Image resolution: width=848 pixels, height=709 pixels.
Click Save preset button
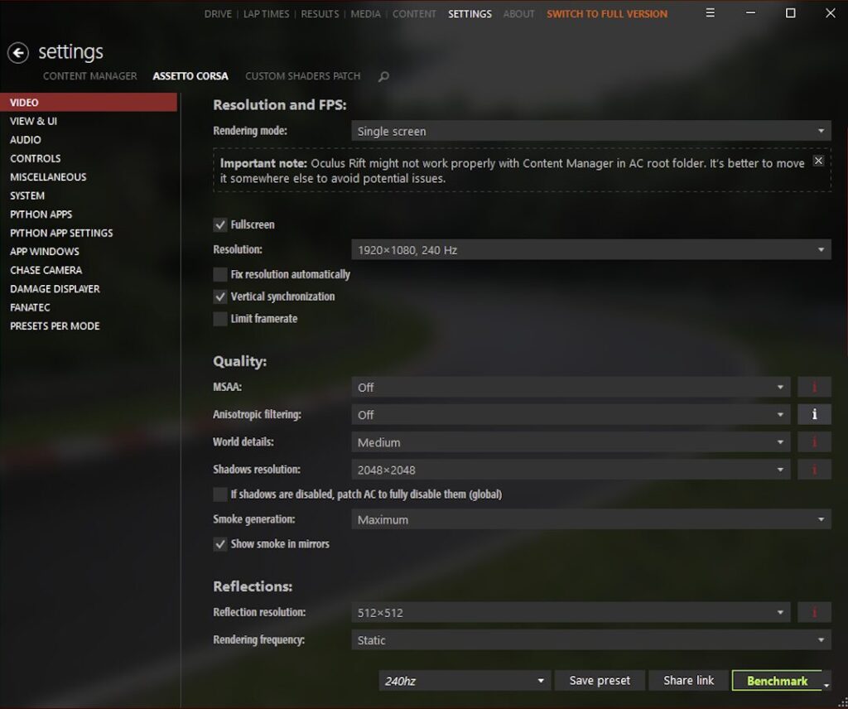pyautogui.click(x=600, y=680)
